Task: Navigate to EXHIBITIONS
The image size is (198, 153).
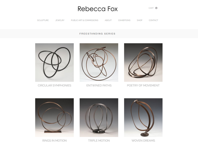Action: coord(124,20)
